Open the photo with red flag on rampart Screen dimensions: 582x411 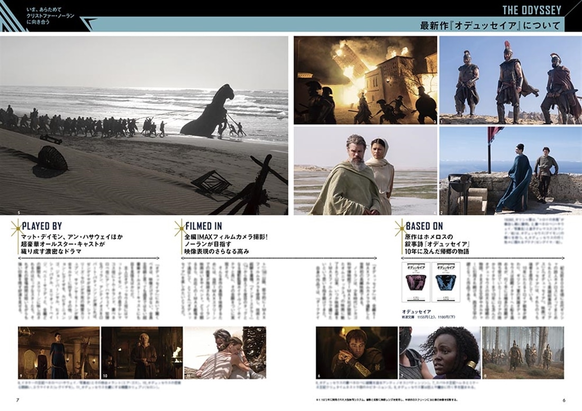coord(511,171)
